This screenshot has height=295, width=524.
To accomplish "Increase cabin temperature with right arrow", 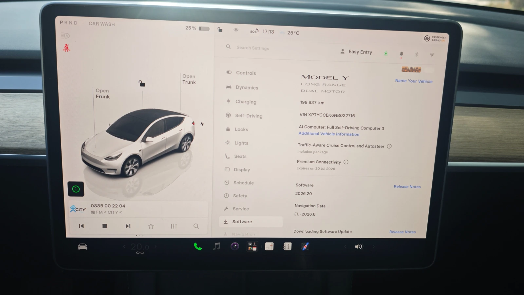I will click(156, 246).
